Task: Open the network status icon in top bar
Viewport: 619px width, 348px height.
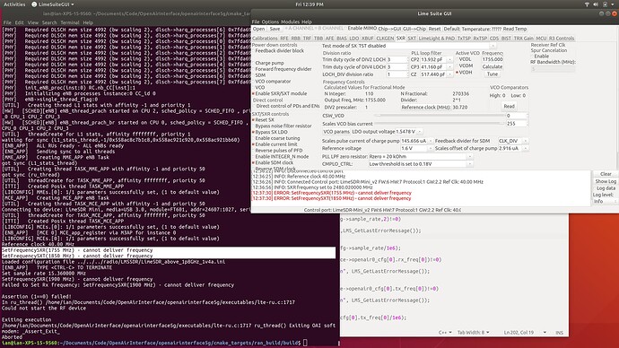Action: pos(587,4)
